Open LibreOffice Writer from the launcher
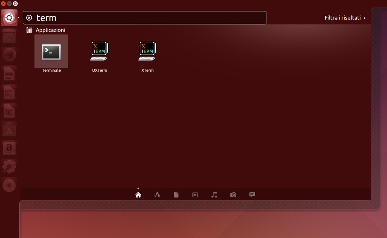The height and width of the screenshot is (238, 387). 9,73
